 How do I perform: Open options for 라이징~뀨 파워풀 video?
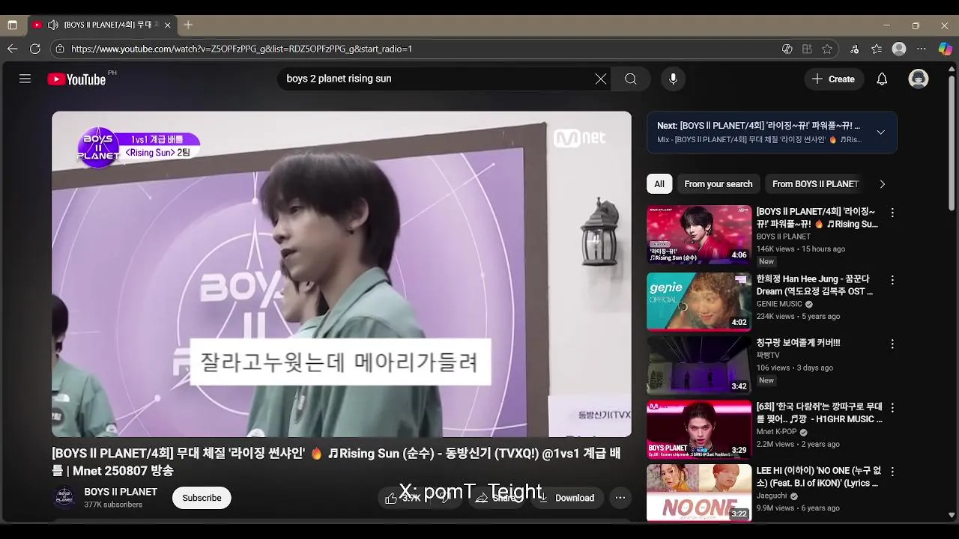coord(892,213)
